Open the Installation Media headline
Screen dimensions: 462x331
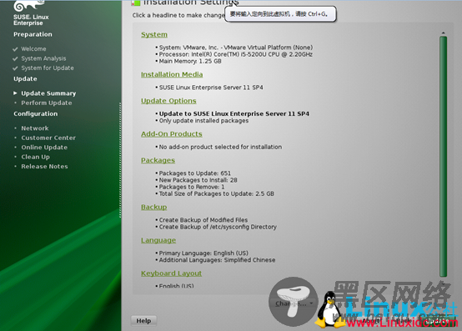coord(172,74)
